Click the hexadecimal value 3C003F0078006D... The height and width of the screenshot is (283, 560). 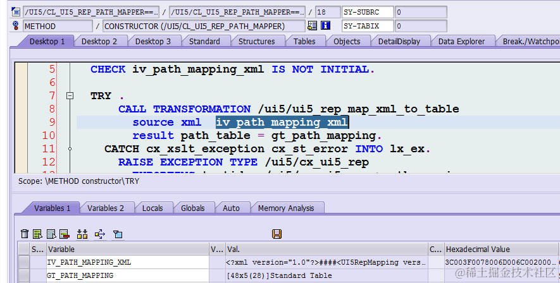[x=501, y=262]
